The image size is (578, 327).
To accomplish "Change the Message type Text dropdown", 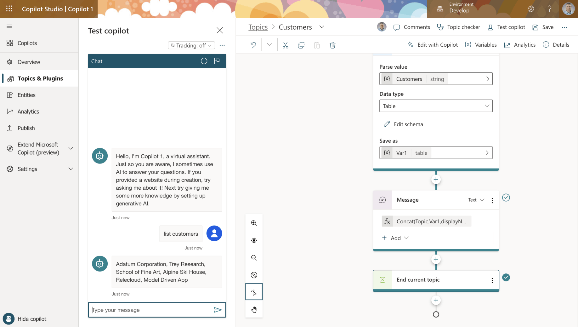I will (x=476, y=200).
